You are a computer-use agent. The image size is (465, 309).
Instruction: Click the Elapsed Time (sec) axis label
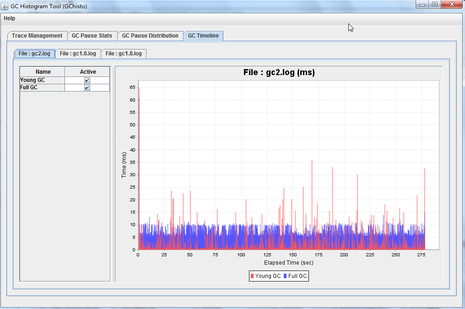[288, 263]
